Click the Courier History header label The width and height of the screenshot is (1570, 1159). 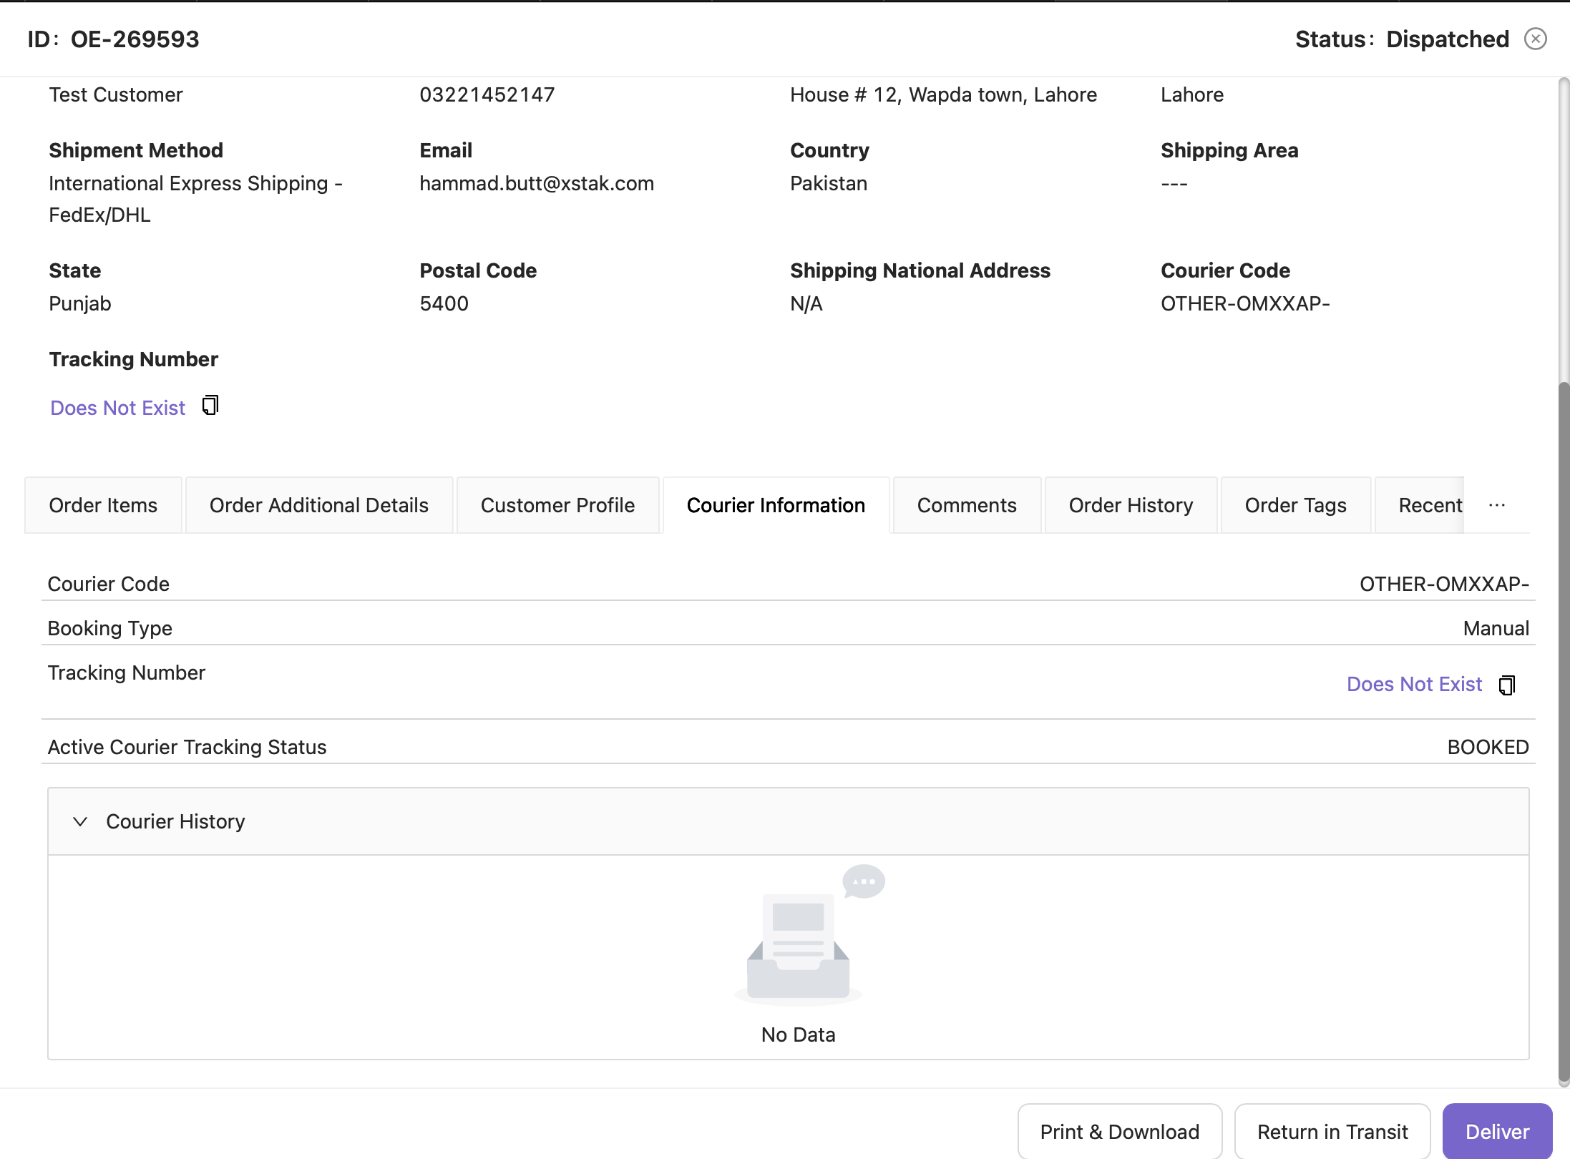[175, 821]
